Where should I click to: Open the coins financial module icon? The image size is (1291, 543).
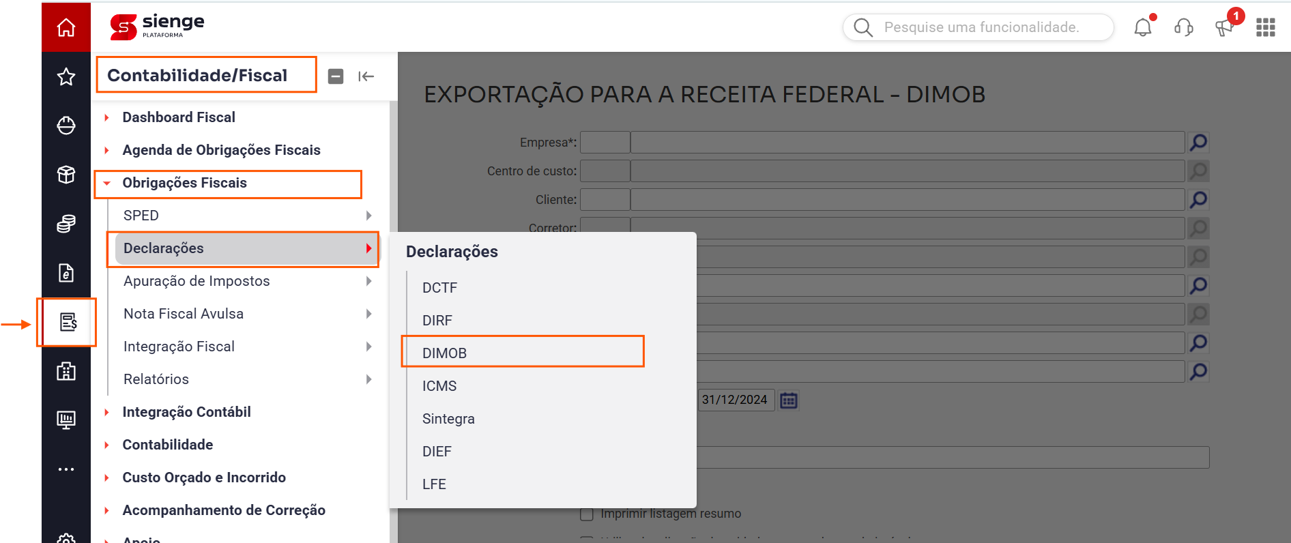(x=66, y=224)
